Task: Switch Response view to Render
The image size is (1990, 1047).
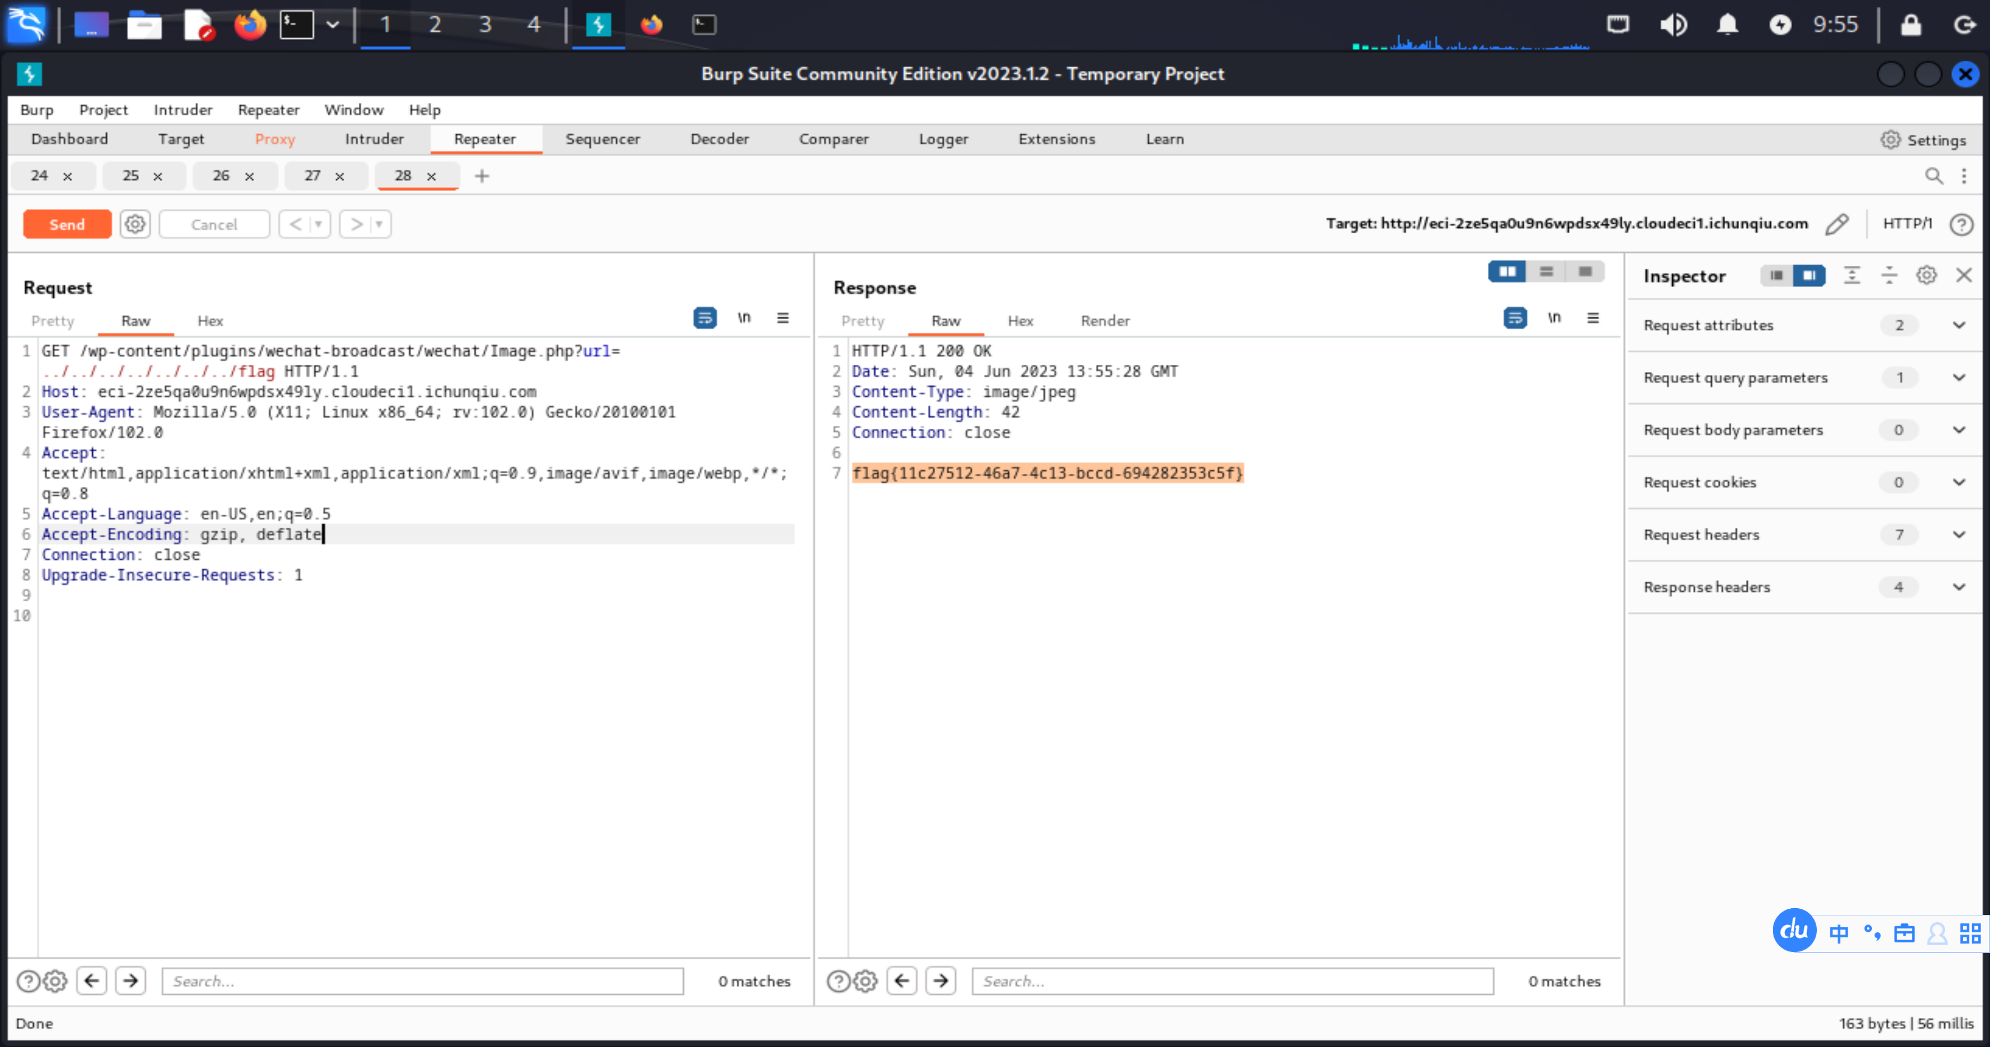Action: [1105, 320]
